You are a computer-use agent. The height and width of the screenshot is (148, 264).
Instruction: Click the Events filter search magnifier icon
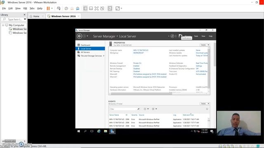click(139, 109)
